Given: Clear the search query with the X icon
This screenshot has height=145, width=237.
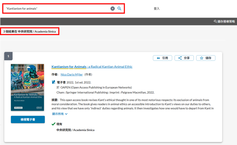Looking at the screenshot, I should pyautogui.click(x=113, y=9).
